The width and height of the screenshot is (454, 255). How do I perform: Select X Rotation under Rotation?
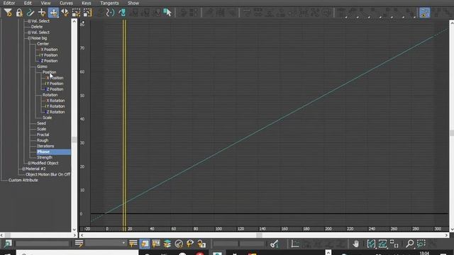(x=55, y=101)
